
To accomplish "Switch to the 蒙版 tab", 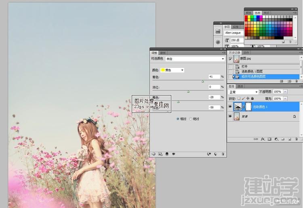I will tap(163, 53).
